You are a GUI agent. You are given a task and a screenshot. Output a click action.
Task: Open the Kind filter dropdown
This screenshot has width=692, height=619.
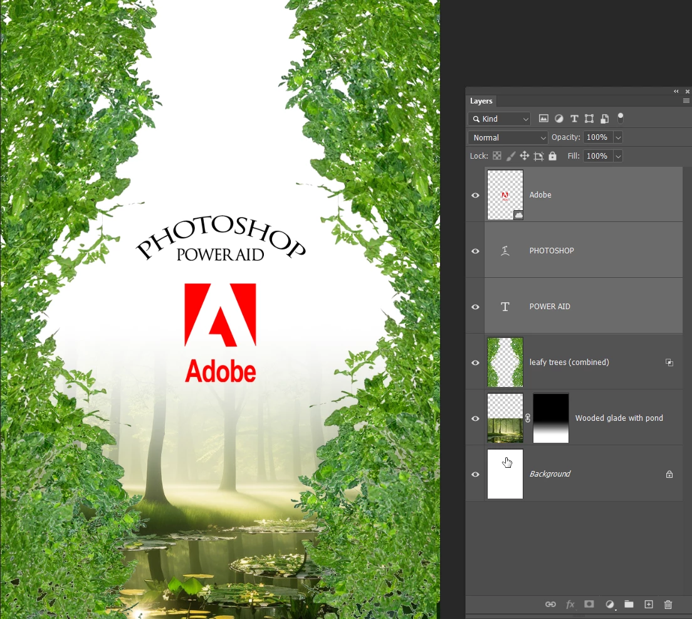coord(499,119)
